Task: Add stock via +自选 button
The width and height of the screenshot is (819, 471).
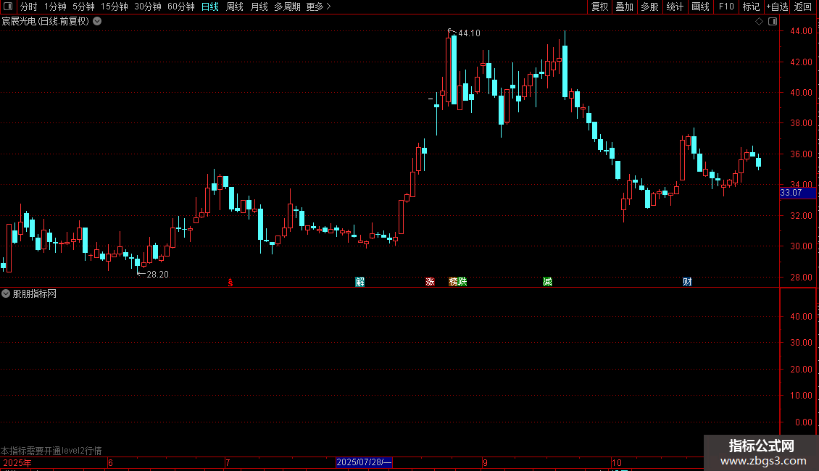Action: point(777,7)
